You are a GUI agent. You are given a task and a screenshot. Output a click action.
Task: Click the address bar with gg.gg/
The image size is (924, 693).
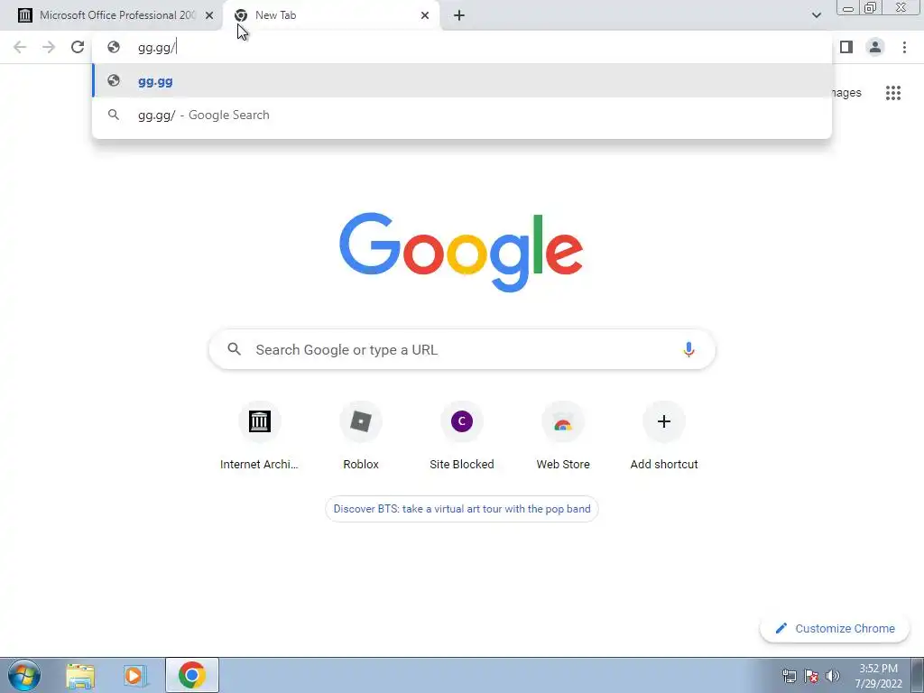[462, 47]
